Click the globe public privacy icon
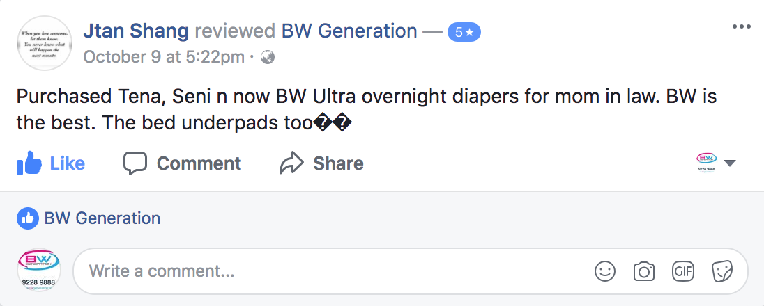This screenshot has height=306, width=764. click(268, 57)
